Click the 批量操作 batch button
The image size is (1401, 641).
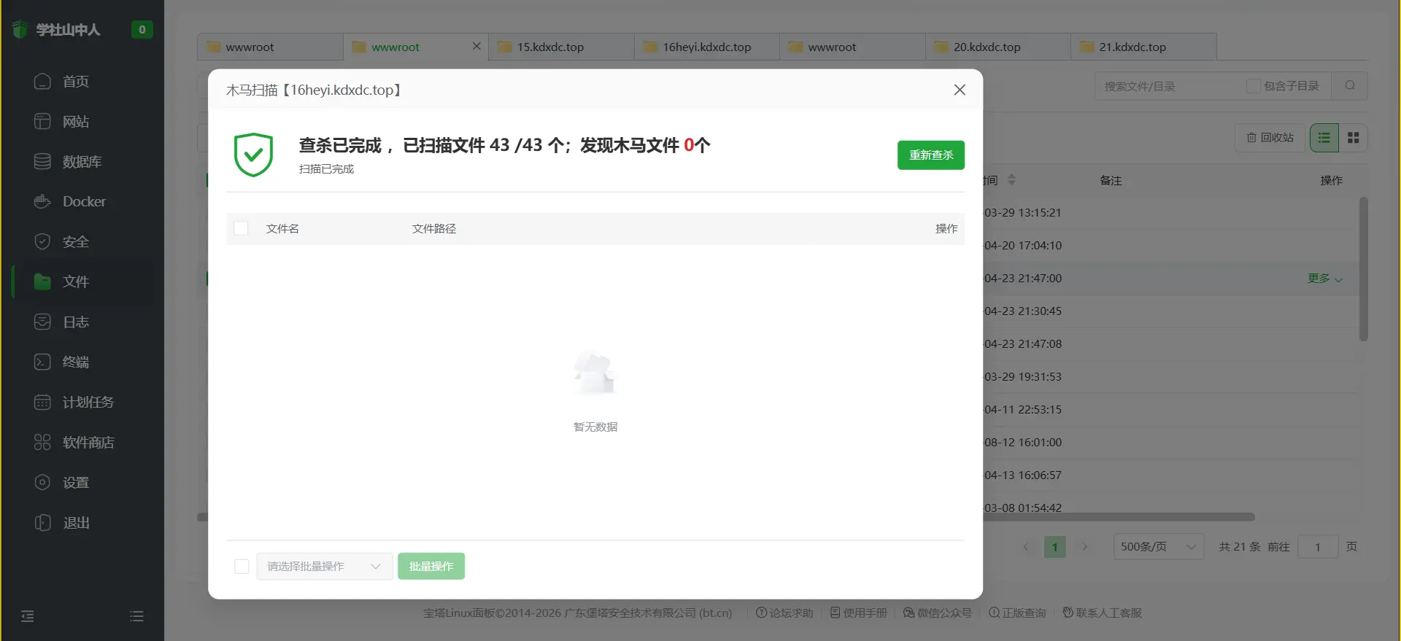click(431, 567)
